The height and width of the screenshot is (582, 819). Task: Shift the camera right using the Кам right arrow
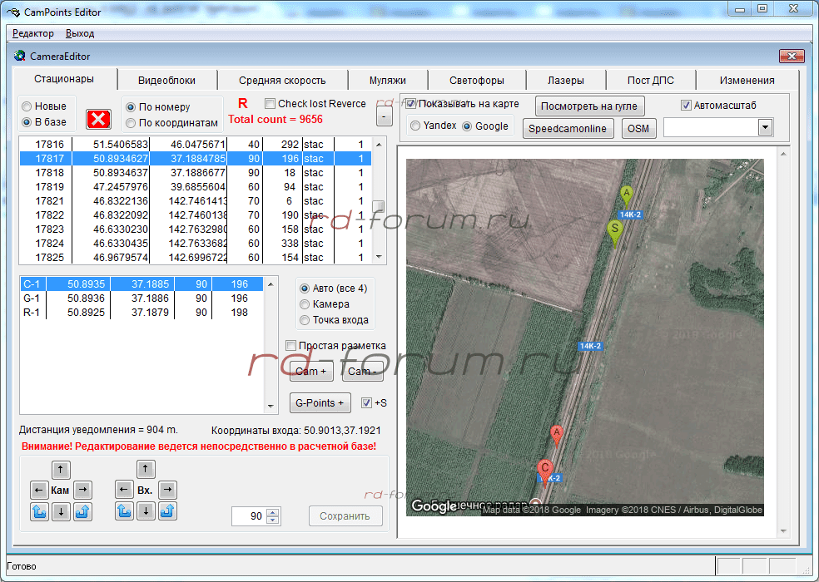coord(82,491)
